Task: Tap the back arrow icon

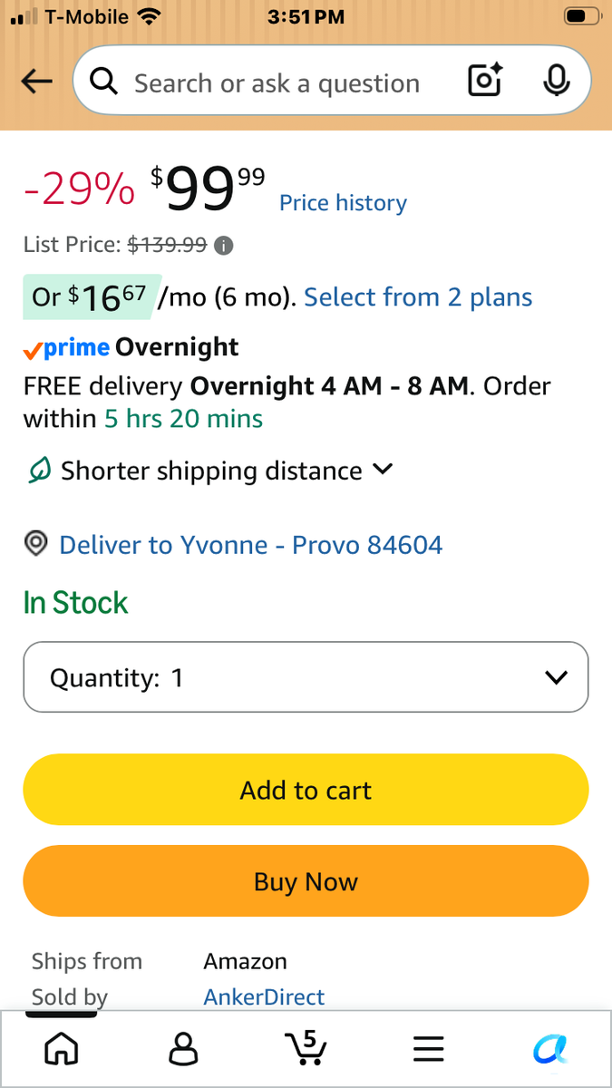Action: click(36, 83)
